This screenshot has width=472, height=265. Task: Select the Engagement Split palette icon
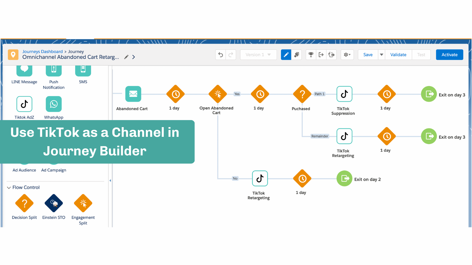(x=83, y=203)
